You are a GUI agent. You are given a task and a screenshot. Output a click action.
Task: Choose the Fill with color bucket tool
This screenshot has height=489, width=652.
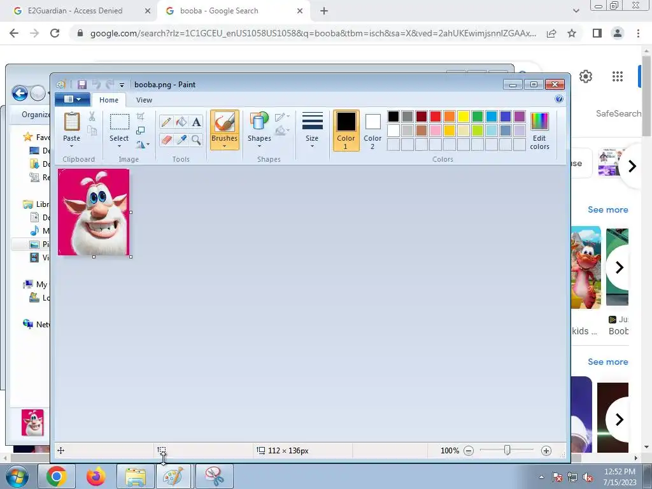click(x=181, y=122)
